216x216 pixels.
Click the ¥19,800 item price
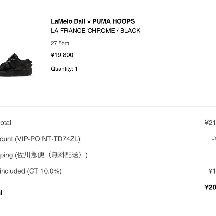[62, 55]
